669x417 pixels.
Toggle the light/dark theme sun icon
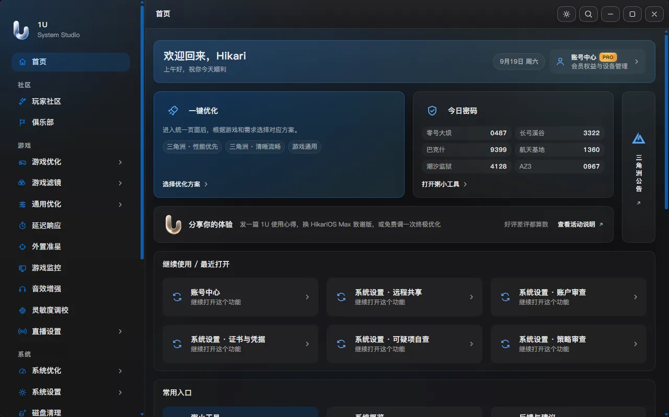pos(567,14)
